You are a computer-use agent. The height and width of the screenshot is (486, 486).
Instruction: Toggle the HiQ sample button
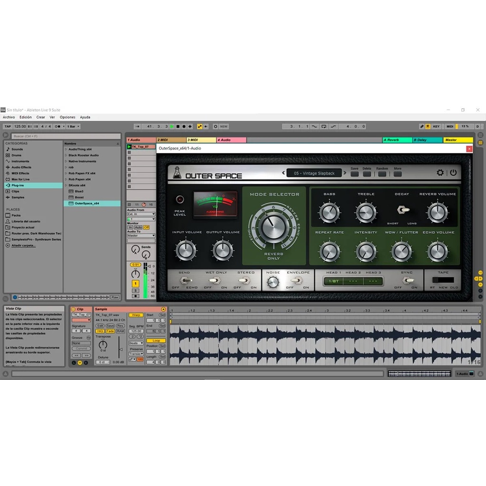tap(100, 331)
